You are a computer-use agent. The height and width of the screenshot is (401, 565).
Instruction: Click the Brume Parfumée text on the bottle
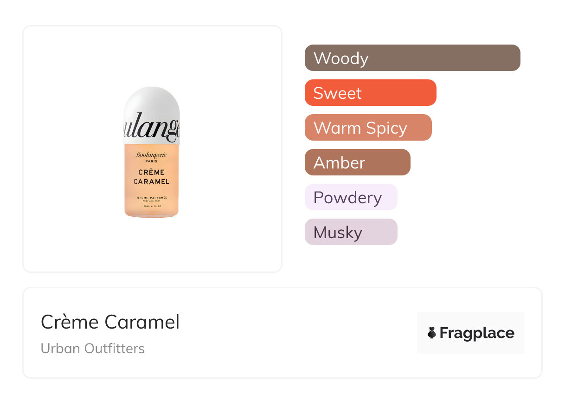pos(152,197)
